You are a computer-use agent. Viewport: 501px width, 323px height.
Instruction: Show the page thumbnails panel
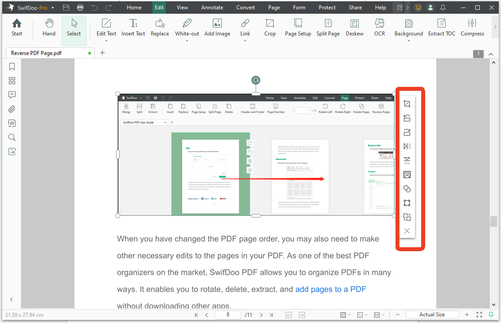[x=12, y=81]
